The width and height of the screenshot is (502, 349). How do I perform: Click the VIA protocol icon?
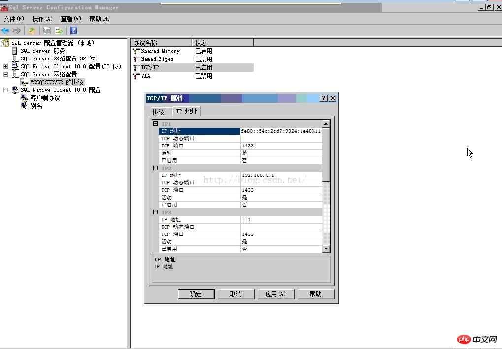(136, 76)
